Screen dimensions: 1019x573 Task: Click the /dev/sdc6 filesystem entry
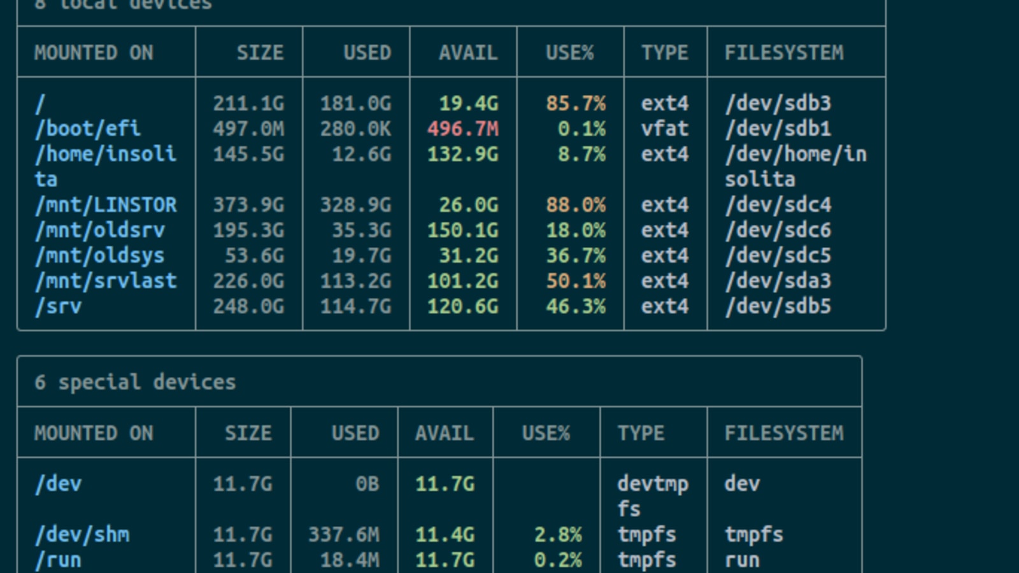pyautogui.click(x=778, y=230)
